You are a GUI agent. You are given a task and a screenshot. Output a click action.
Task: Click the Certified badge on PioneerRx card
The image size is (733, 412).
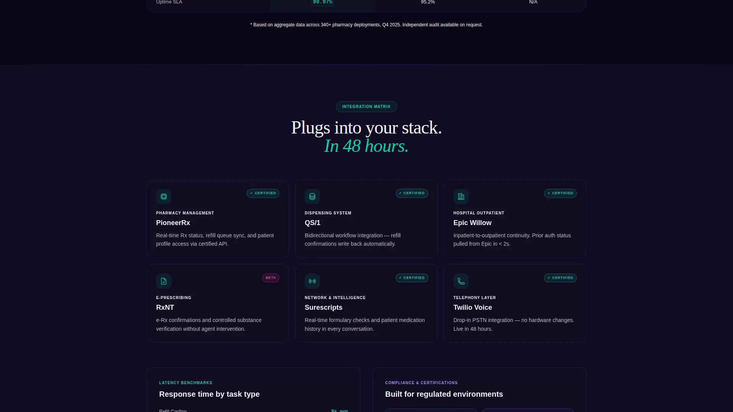[263, 193]
